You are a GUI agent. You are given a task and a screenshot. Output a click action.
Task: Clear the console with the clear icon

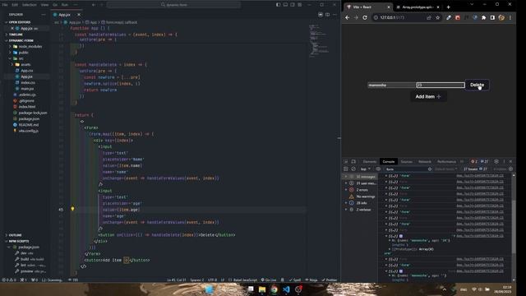(353, 169)
